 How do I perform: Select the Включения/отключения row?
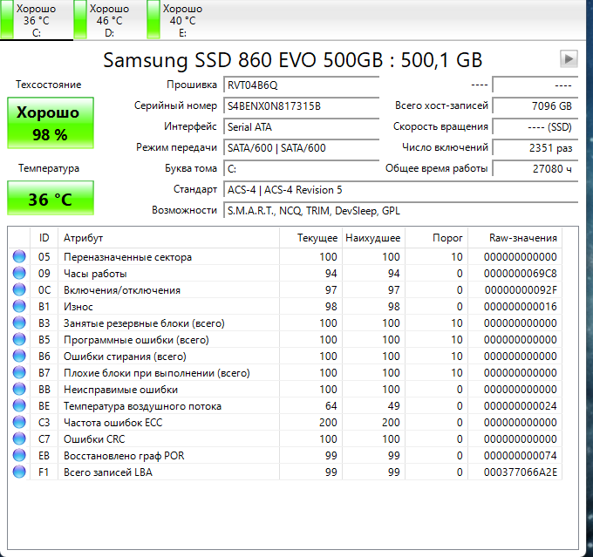[x=285, y=289]
